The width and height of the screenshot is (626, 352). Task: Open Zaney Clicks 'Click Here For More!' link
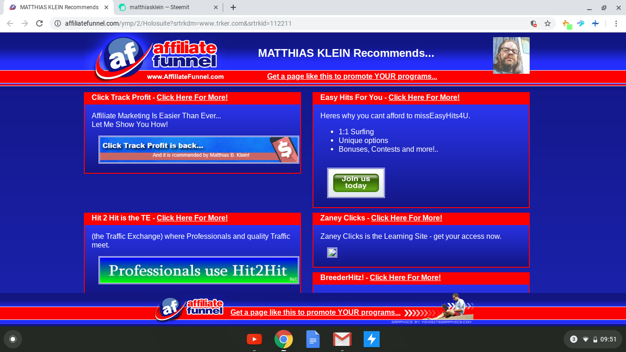coord(406,218)
